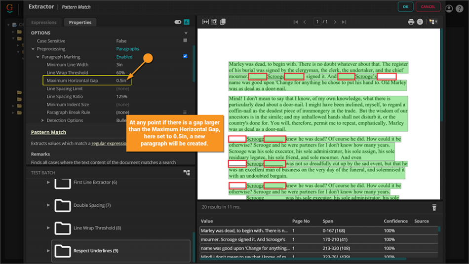The height and width of the screenshot is (264, 469).
Task: Clear results with the trash icon
Action: point(434,207)
